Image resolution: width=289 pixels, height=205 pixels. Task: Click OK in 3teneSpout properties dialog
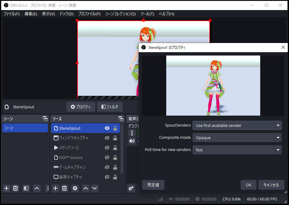[x=249, y=185]
